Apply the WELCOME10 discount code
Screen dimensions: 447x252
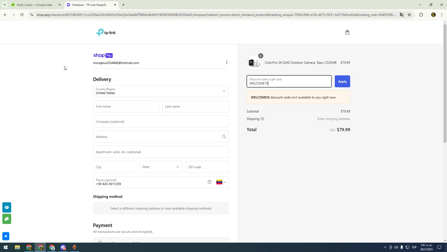click(342, 82)
